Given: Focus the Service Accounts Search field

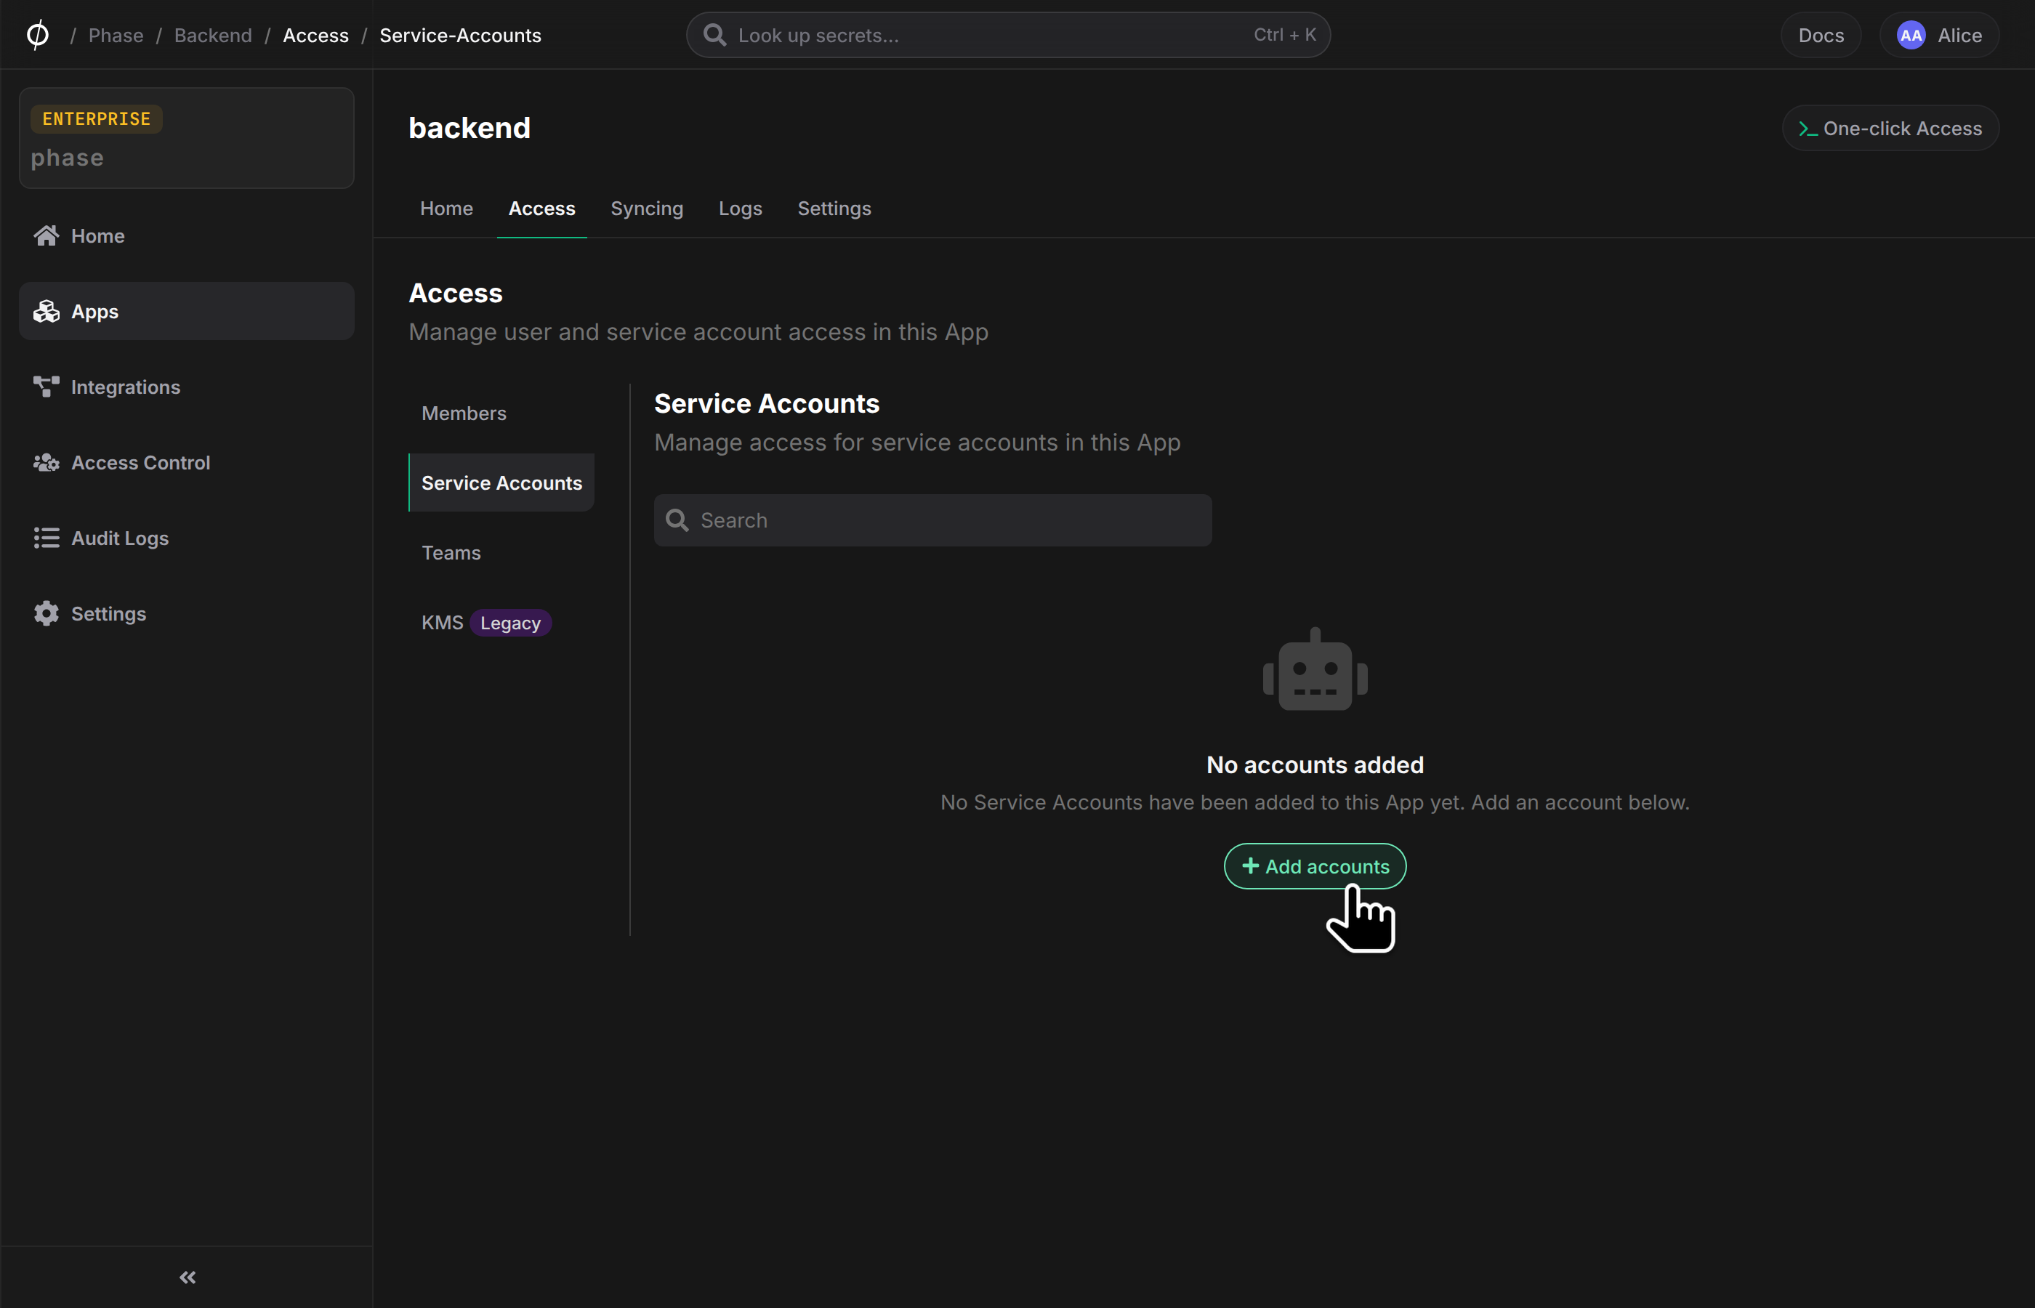Looking at the screenshot, I should click(932, 520).
